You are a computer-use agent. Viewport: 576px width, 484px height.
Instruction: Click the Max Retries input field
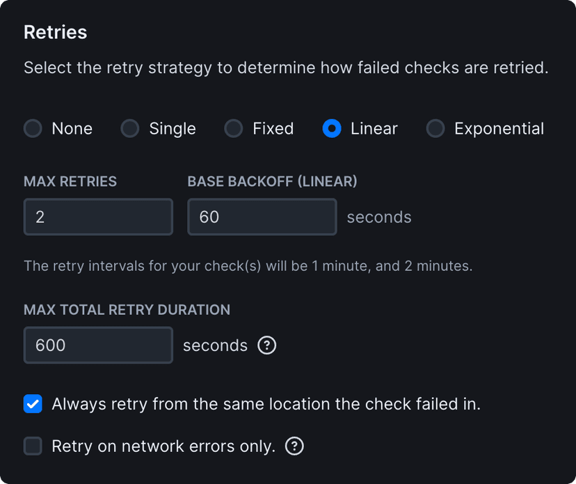coord(98,217)
